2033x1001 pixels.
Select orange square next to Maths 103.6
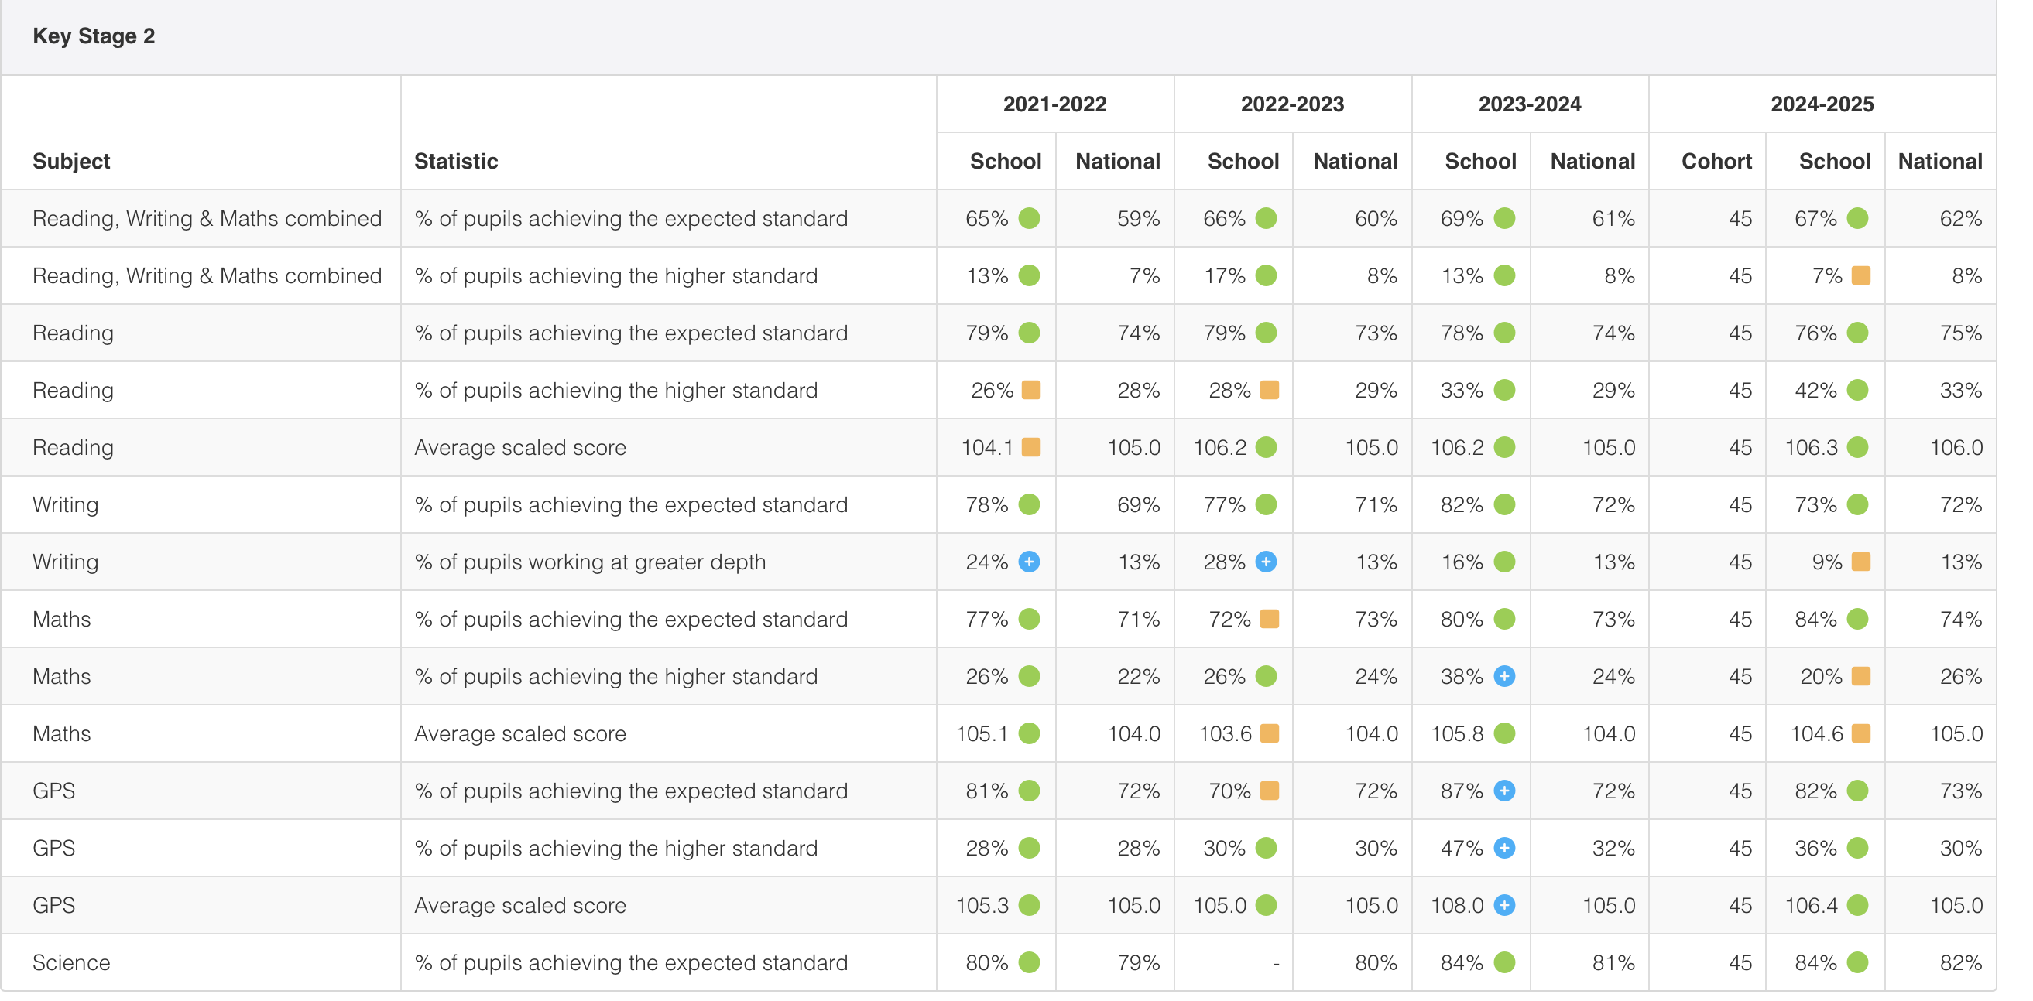pyautogui.click(x=1269, y=733)
